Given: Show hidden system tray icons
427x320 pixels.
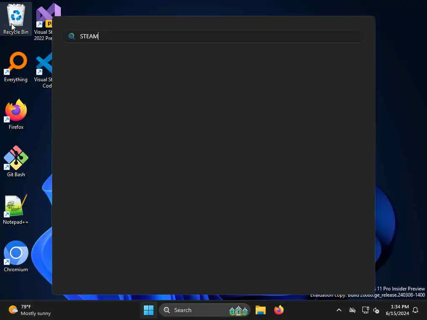Looking at the screenshot, I should (x=339, y=310).
